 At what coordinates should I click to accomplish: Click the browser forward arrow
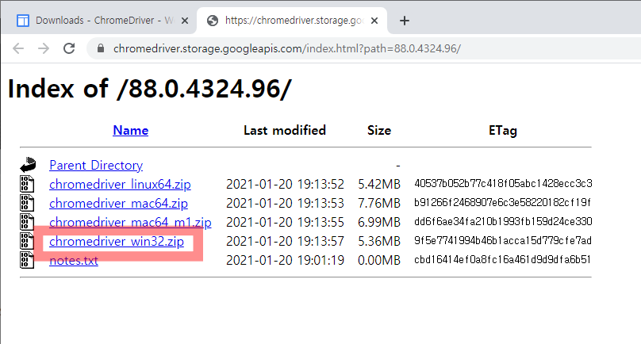(x=44, y=48)
